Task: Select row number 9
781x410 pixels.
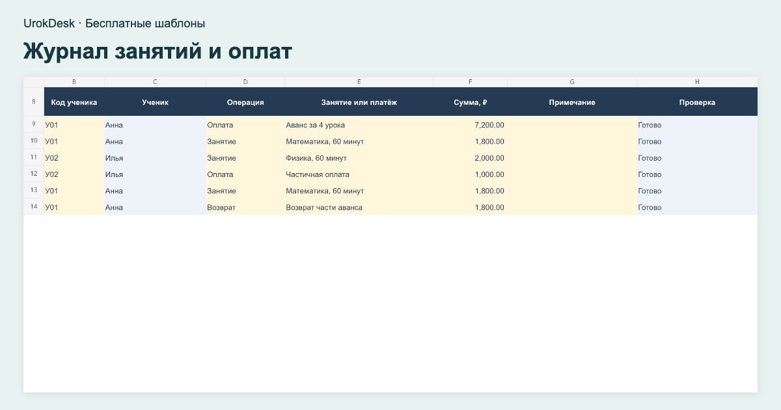Action: [34, 124]
